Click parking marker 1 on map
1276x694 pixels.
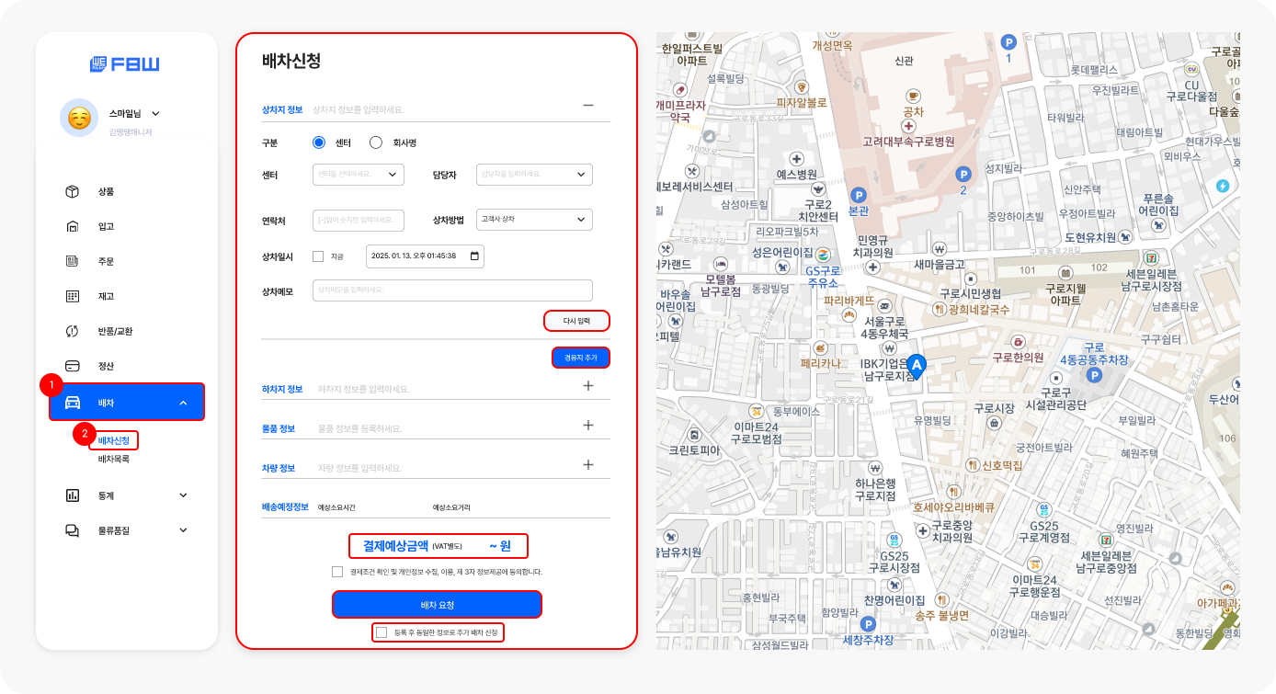click(1008, 41)
